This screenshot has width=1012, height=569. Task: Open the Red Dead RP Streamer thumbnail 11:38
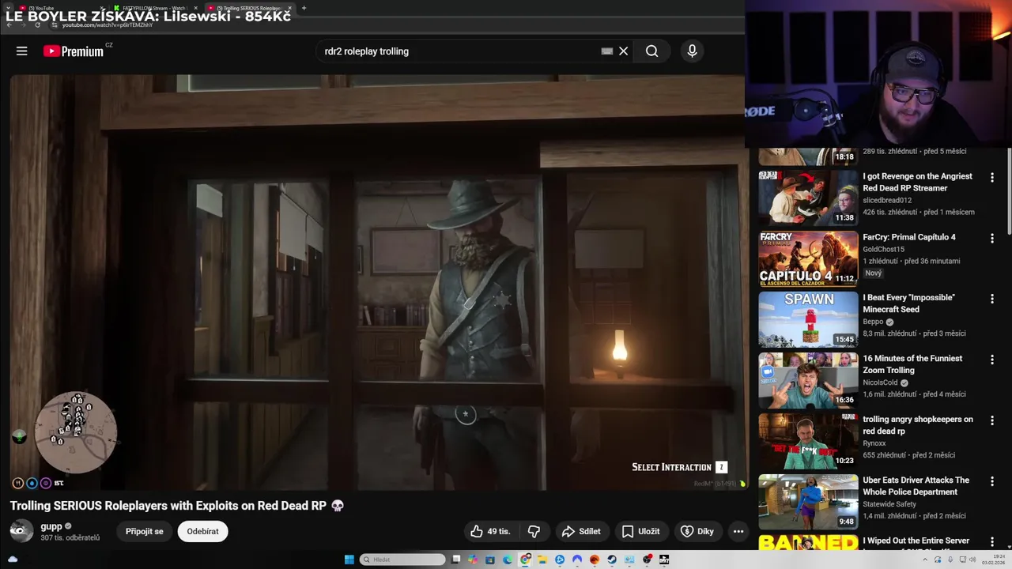click(x=808, y=198)
